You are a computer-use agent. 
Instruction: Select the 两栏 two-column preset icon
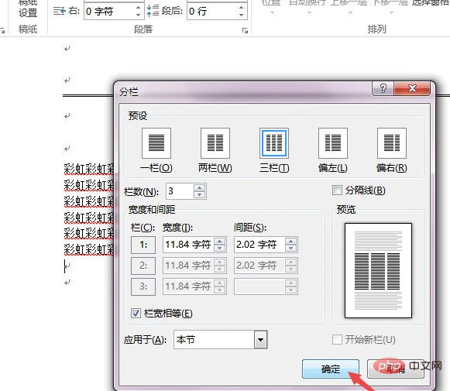point(215,143)
